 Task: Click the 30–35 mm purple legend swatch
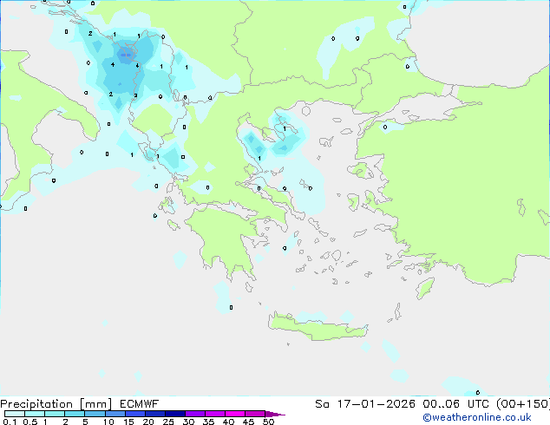[195, 414]
